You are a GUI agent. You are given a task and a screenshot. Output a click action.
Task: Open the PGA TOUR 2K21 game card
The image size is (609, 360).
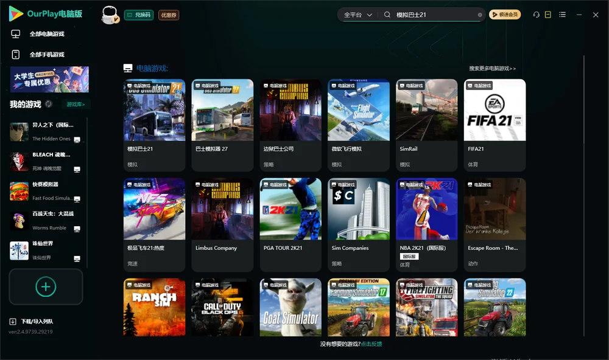coord(290,224)
